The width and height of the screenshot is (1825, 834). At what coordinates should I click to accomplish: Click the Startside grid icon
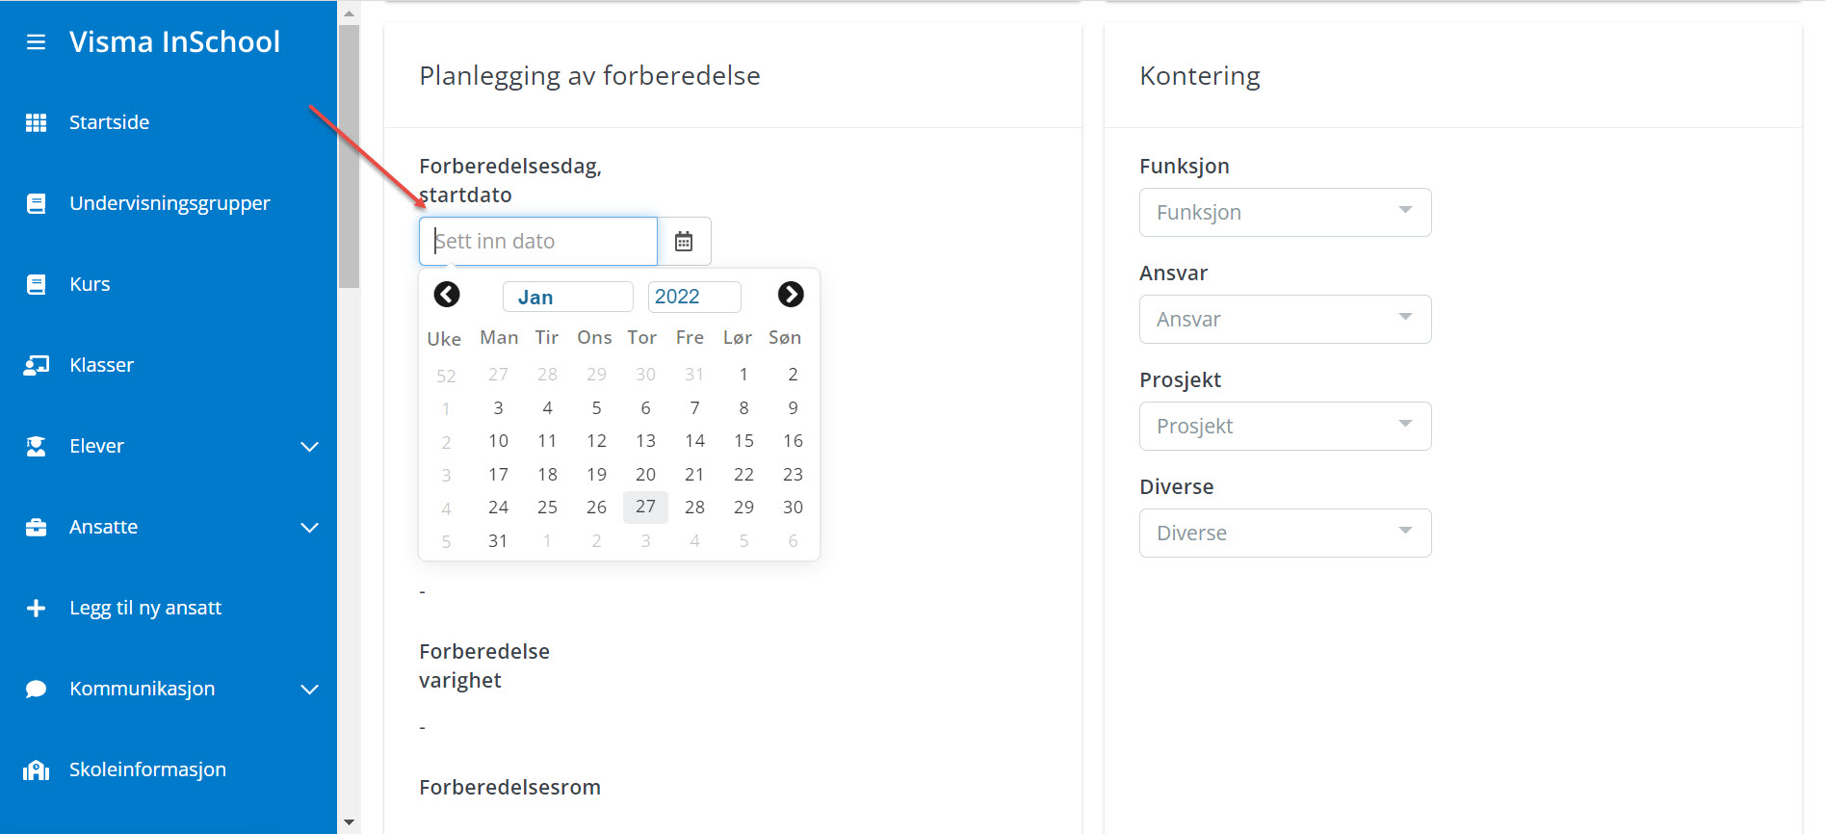[x=36, y=122]
